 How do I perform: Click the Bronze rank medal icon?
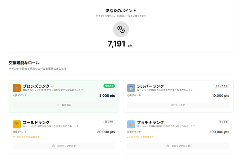(17, 88)
